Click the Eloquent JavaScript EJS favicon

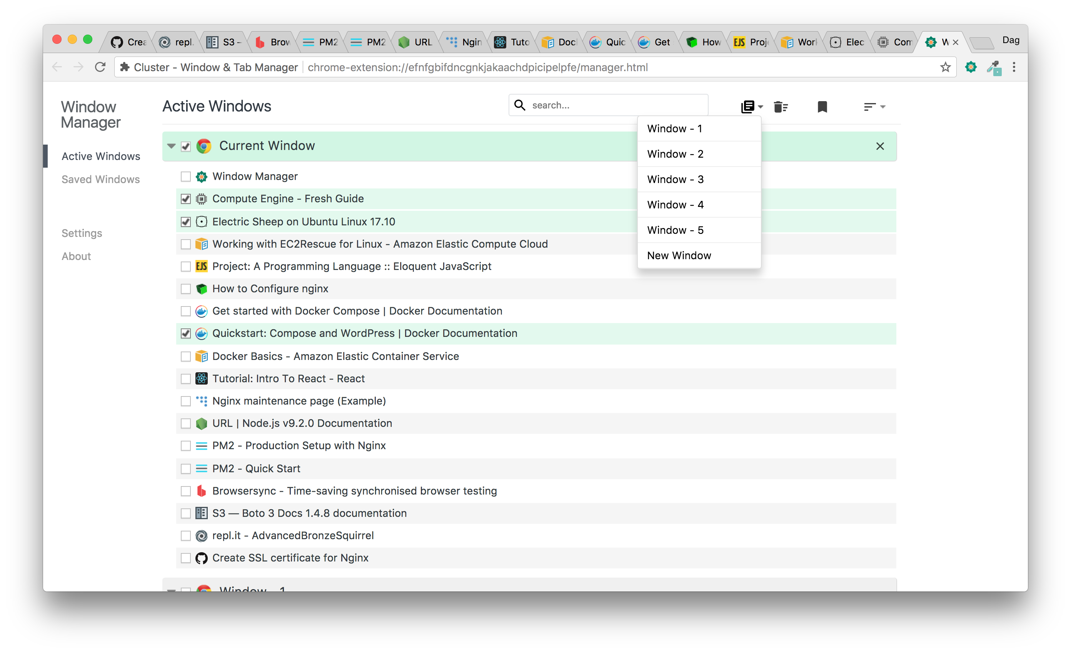pos(201,267)
